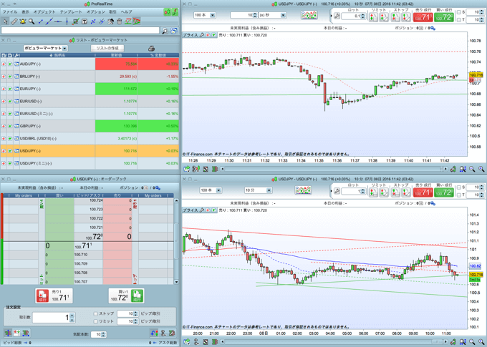Open the alert bell tool

(x=23, y=21)
